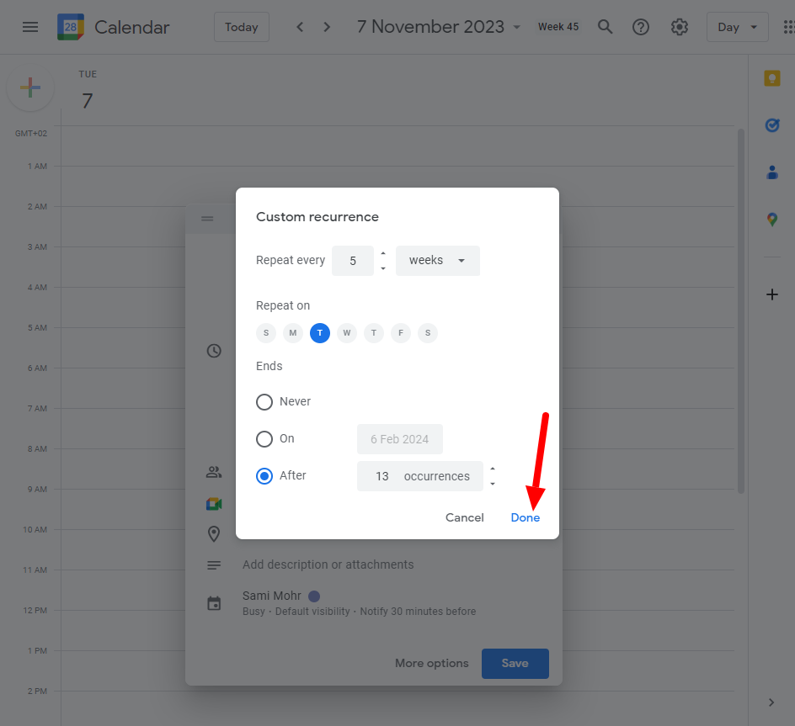Screen dimensions: 795x726
Task: Select the Never recurrence end option
Action: (264, 401)
